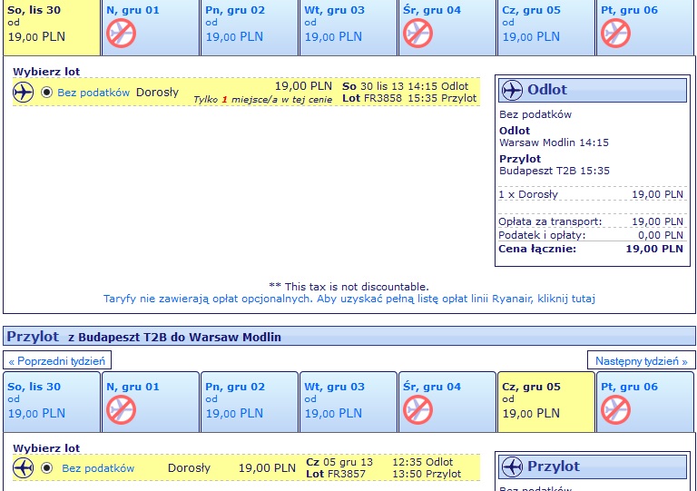This screenshot has height=491, width=697.
Task: Open the Ryanair optional fees list link
Action: 349,299
